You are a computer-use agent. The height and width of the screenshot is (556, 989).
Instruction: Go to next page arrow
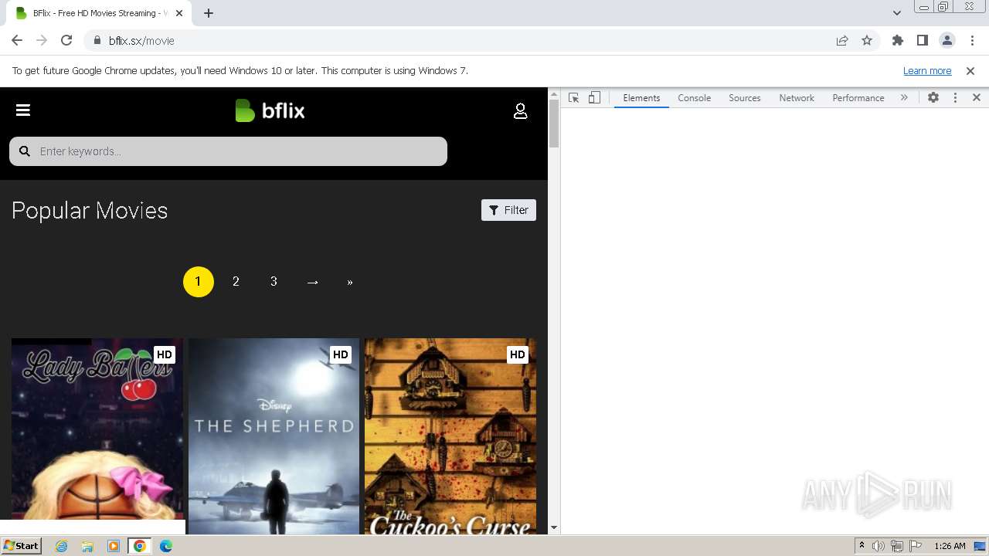click(x=312, y=282)
